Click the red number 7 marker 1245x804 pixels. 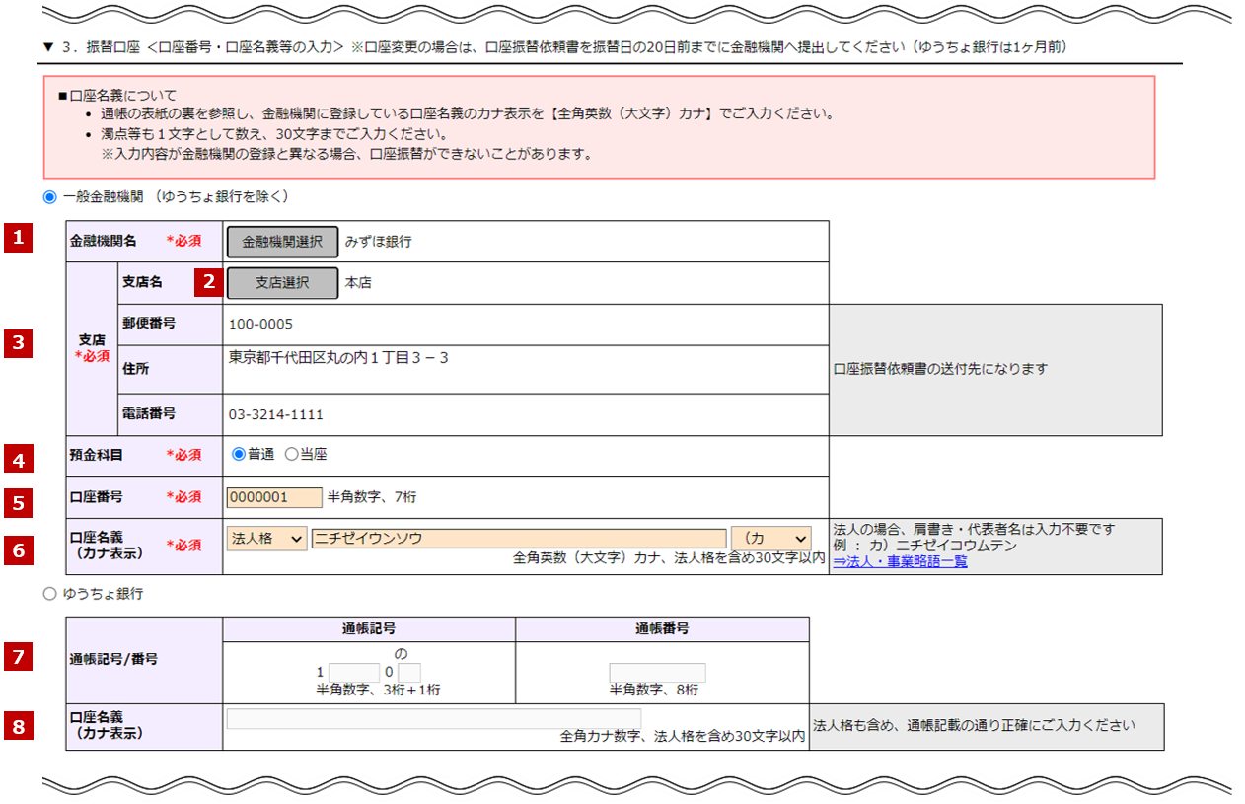[x=19, y=655]
